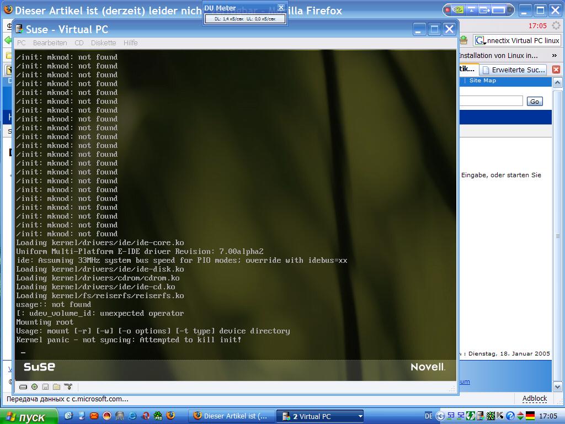The height and width of the screenshot is (424, 565).
Task: Click the network adapter status icon in Virtual PC
Action: click(68, 387)
